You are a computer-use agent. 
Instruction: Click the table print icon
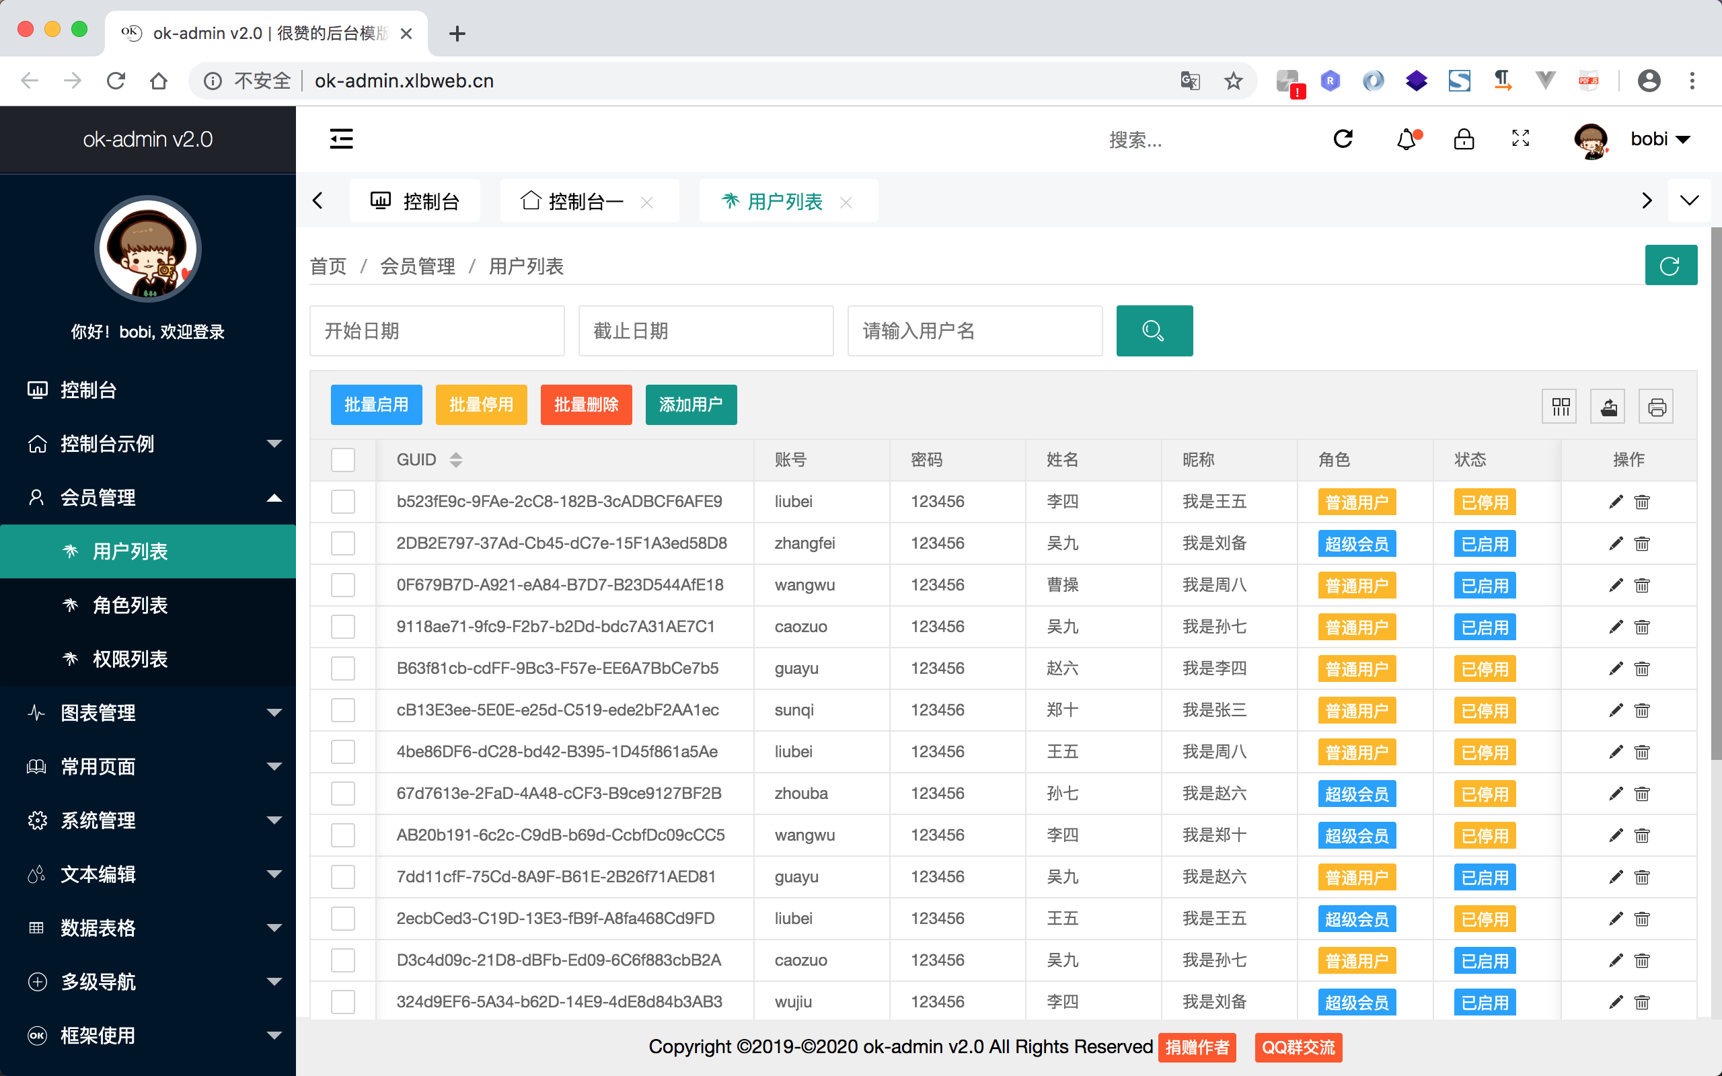(1657, 407)
